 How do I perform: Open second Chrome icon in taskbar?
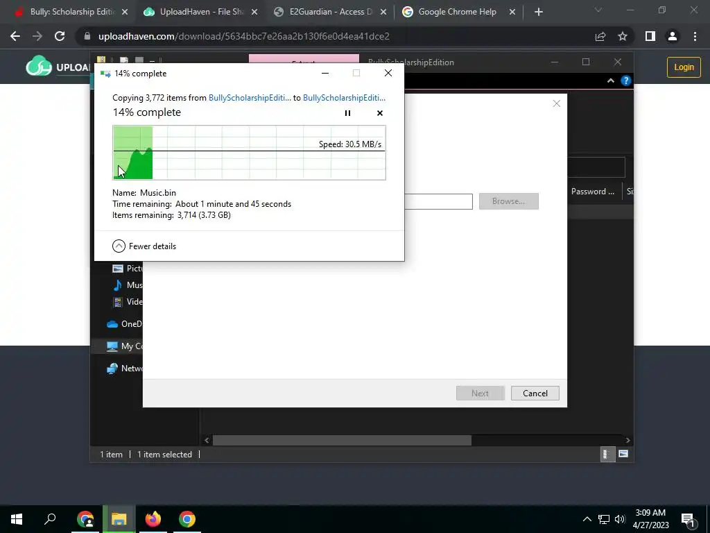(x=187, y=519)
